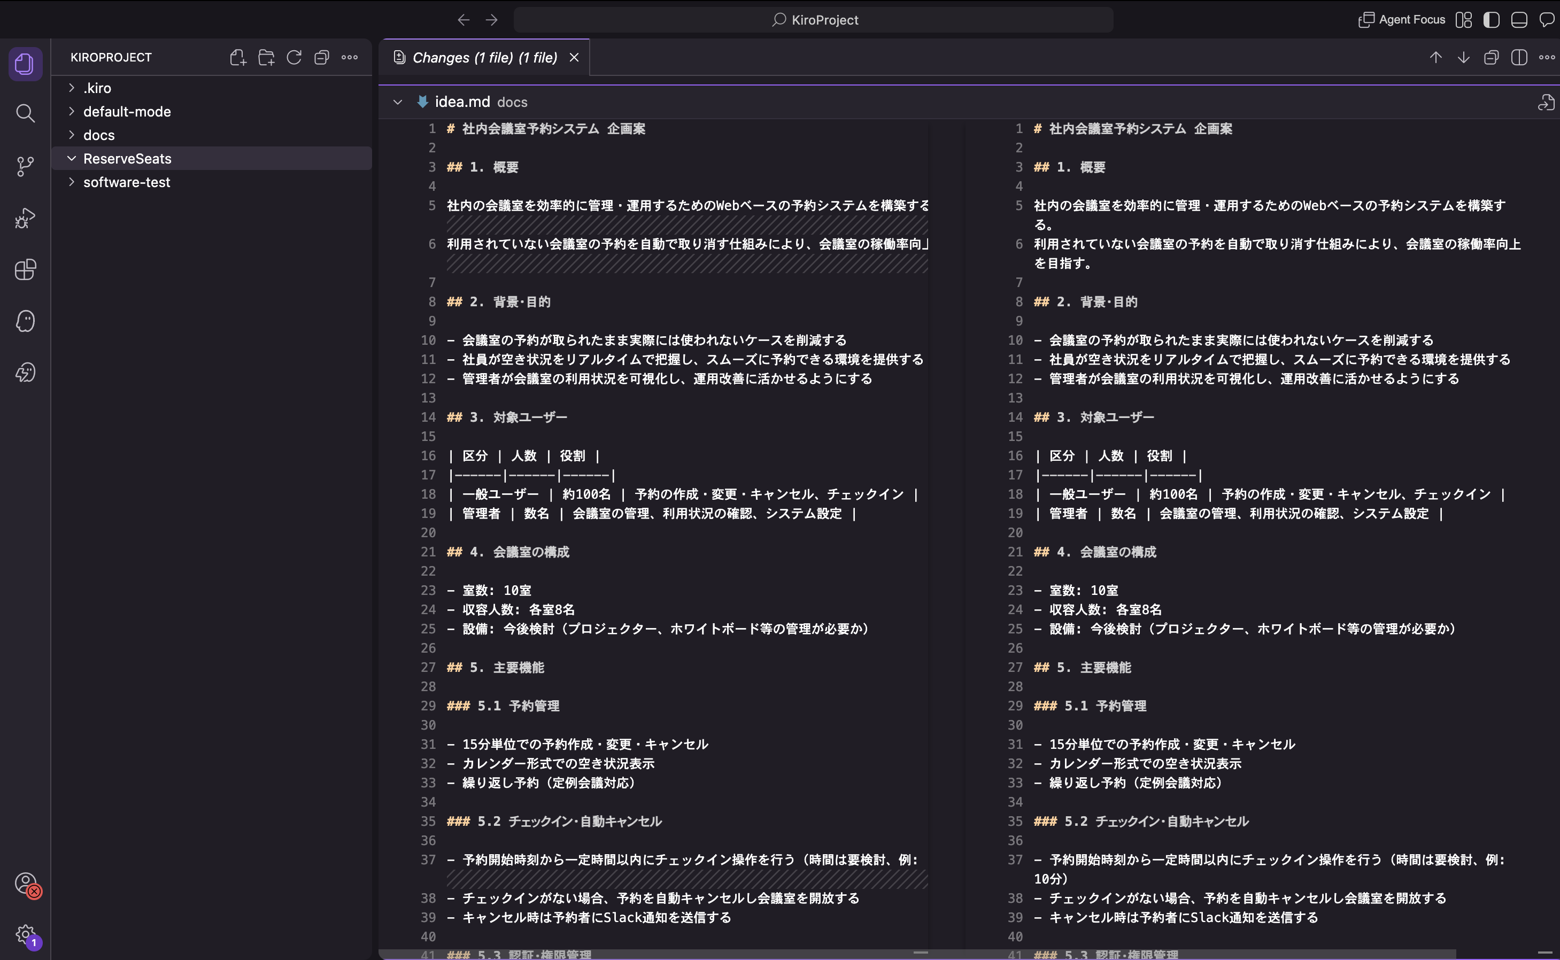The width and height of the screenshot is (1560, 960).
Task: Close the Changes (1 file) tab
Action: pos(574,57)
